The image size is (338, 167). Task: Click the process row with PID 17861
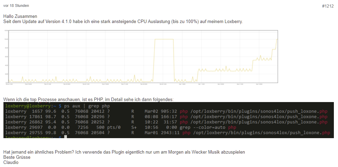(166, 117)
